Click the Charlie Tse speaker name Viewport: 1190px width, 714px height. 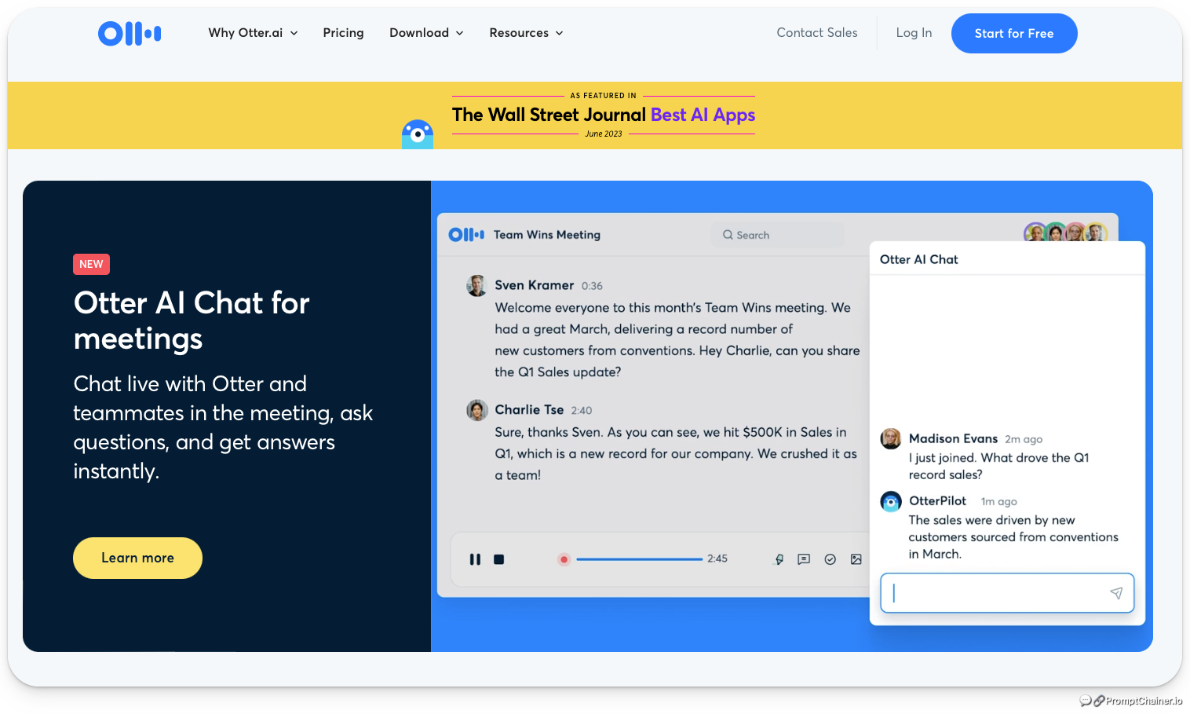(x=529, y=409)
